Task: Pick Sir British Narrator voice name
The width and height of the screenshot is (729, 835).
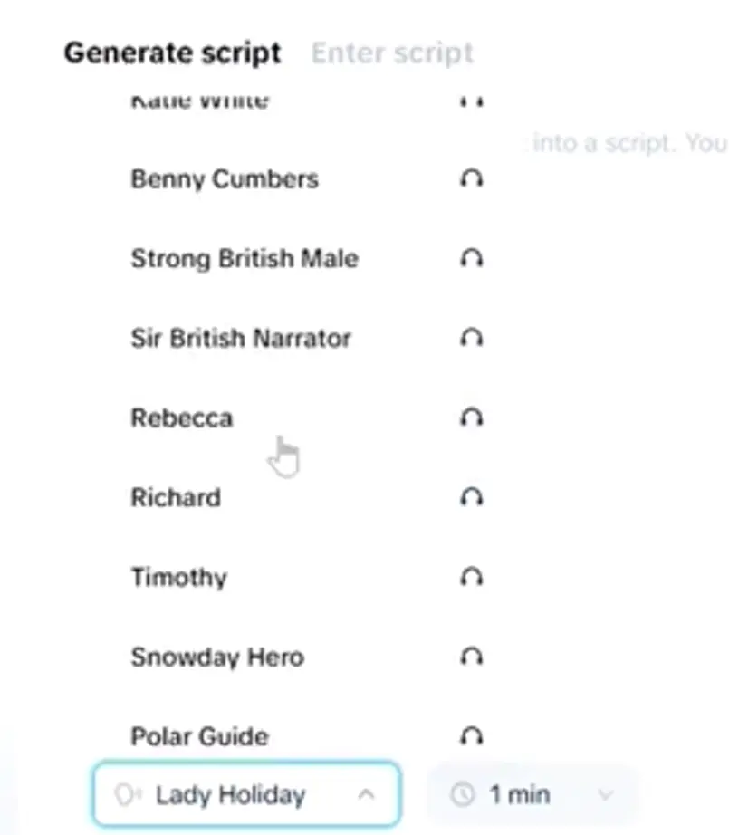Action: (x=241, y=339)
